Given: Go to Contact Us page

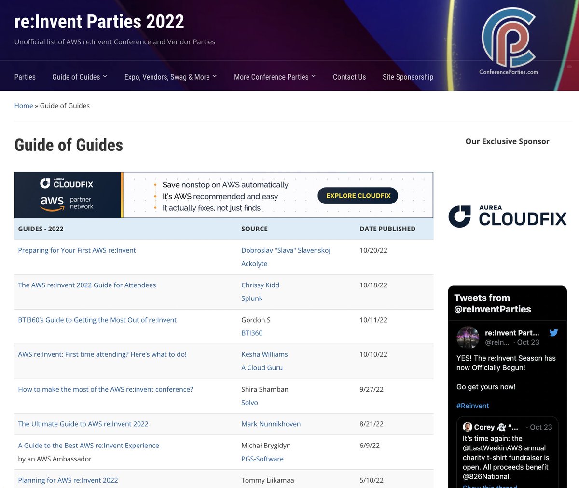Looking at the screenshot, I should (349, 77).
